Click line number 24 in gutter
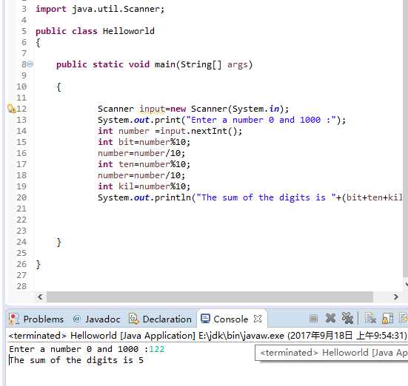Screen dimensions: 408x386 (21, 242)
